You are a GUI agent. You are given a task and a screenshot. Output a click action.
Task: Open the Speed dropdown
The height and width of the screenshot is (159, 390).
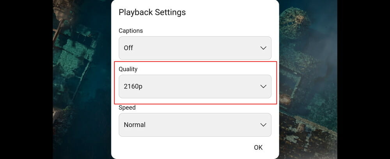coord(195,125)
